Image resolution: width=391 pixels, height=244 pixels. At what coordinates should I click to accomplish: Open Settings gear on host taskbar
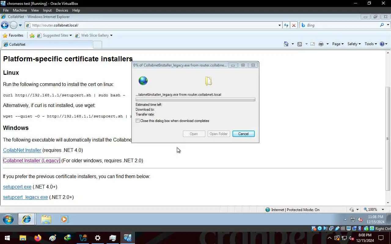[98, 238]
